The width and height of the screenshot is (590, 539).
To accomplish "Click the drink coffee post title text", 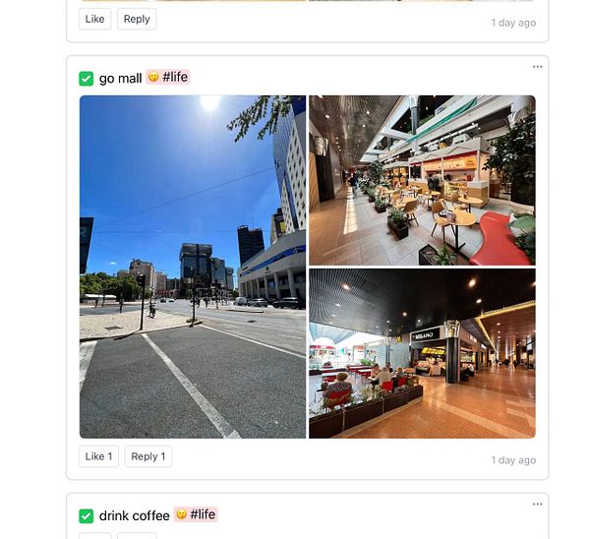I will coord(135,515).
